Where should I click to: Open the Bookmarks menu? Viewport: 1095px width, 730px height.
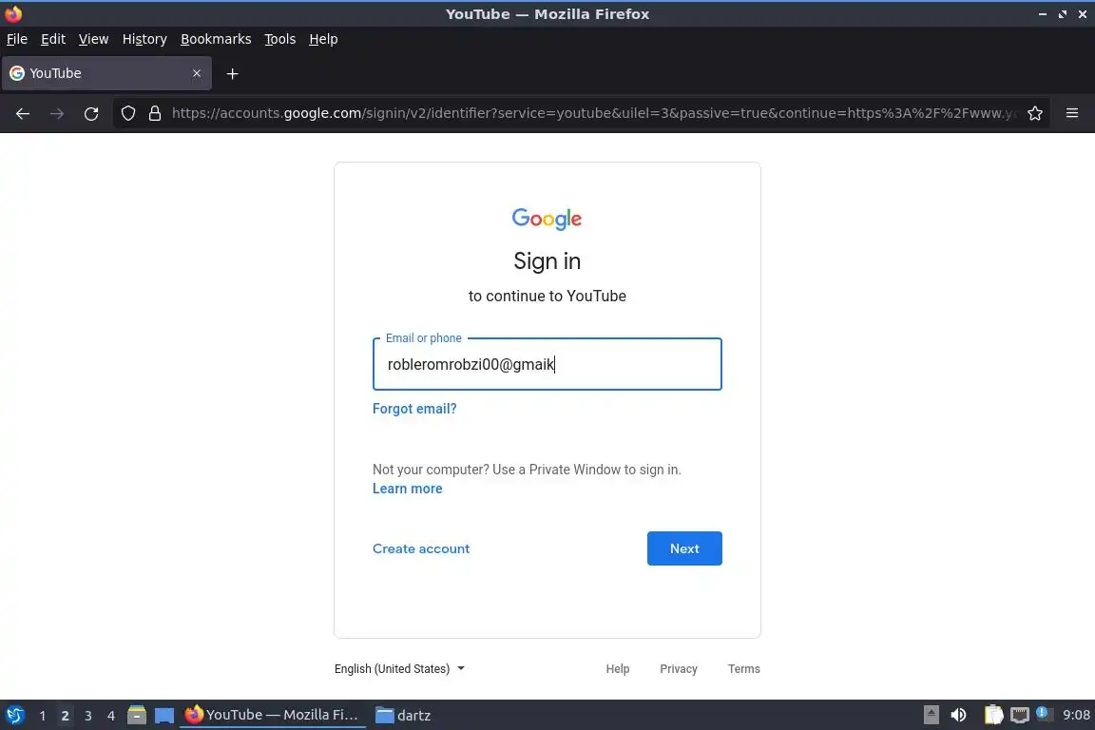[x=216, y=39]
